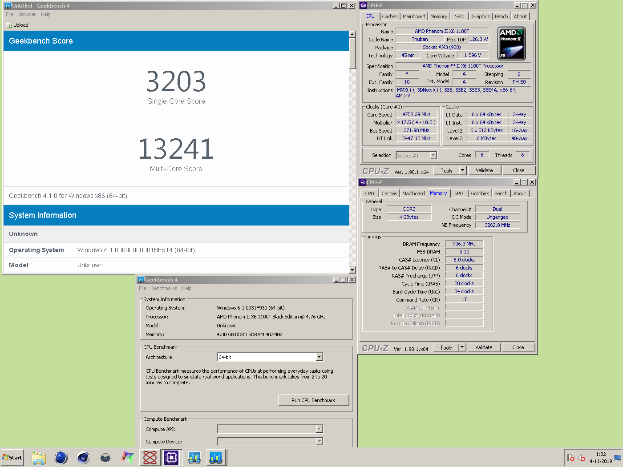Viewport: 623px width, 467px height.
Task: Click the 3203 Single-Core Score number
Action: pos(176,81)
